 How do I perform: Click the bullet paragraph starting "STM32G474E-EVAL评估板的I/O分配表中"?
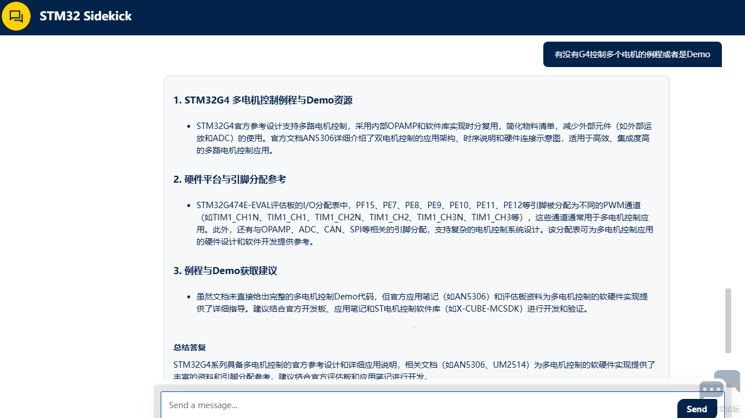[424, 224]
